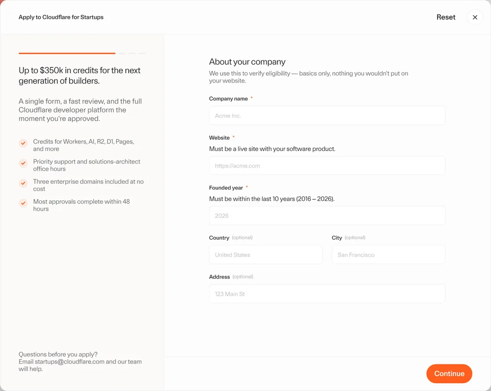Click the Reset button
This screenshot has width=491, height=391.
[446, 17]
